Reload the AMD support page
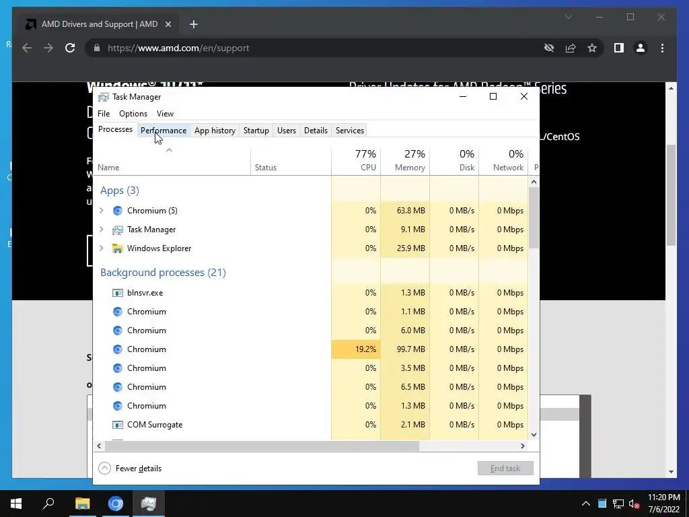 click(x=70, y=48)
